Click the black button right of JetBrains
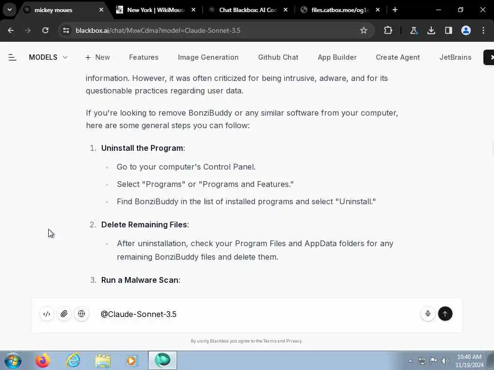 [x=489, y=57]
